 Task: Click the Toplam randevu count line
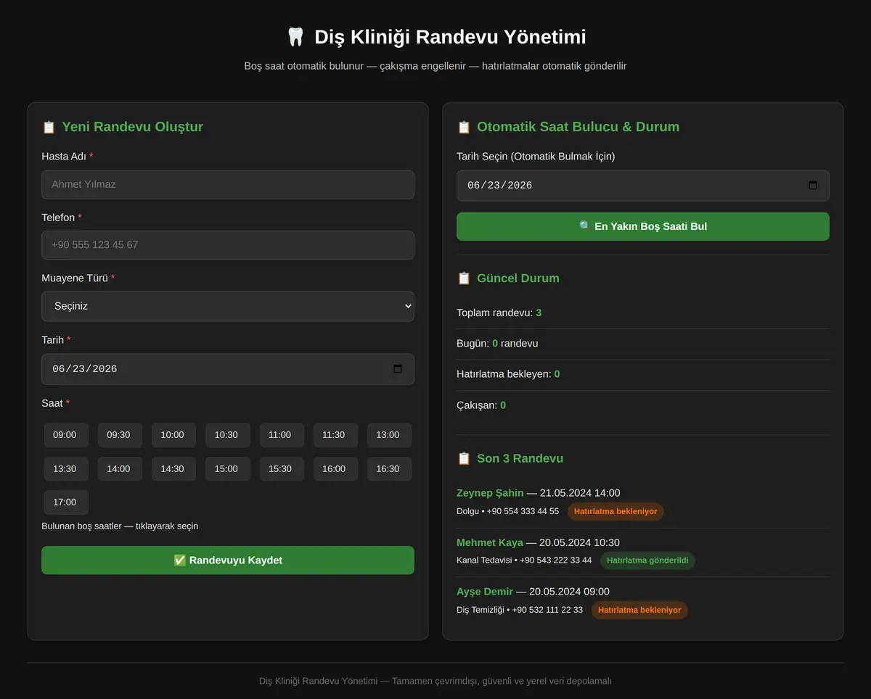643,313
